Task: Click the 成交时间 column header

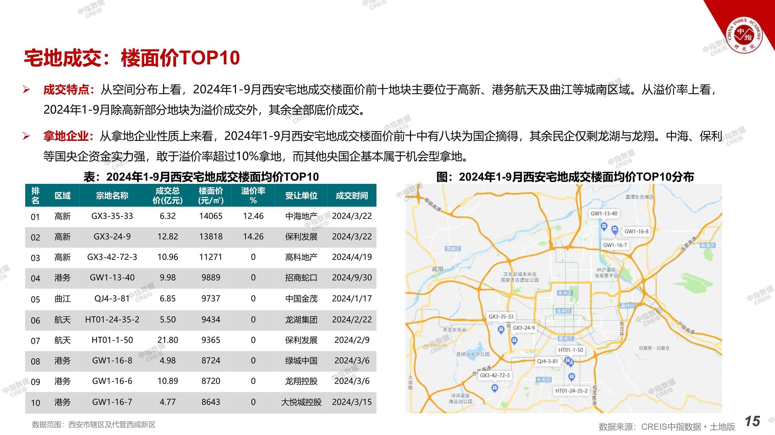Action: [x=352, y=195]
